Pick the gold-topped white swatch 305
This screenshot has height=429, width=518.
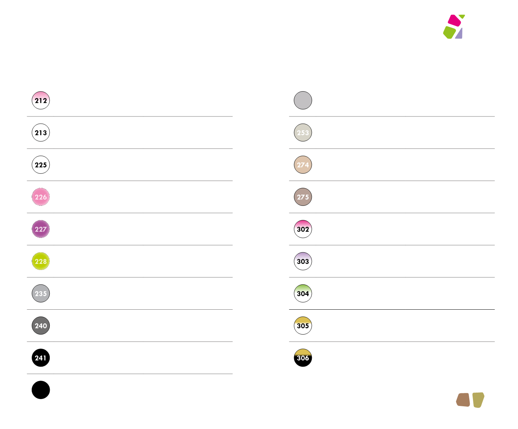coord(303,326)
